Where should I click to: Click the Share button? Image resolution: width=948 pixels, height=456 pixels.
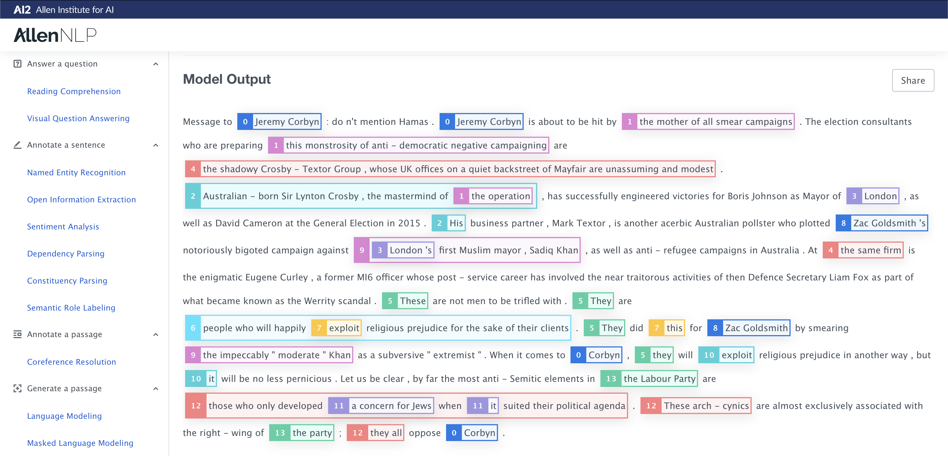(913, 80)
